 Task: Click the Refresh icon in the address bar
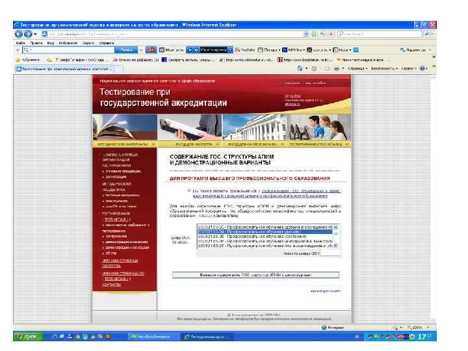[x=322, y=34]
